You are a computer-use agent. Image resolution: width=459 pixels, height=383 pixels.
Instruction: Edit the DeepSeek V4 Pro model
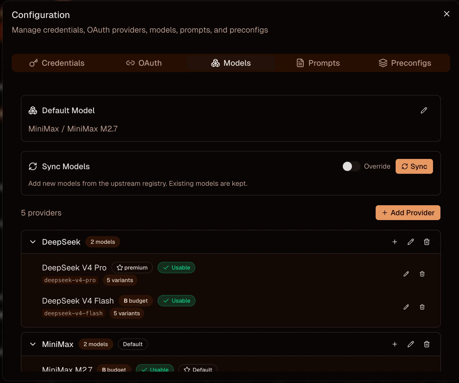(406, 274)
